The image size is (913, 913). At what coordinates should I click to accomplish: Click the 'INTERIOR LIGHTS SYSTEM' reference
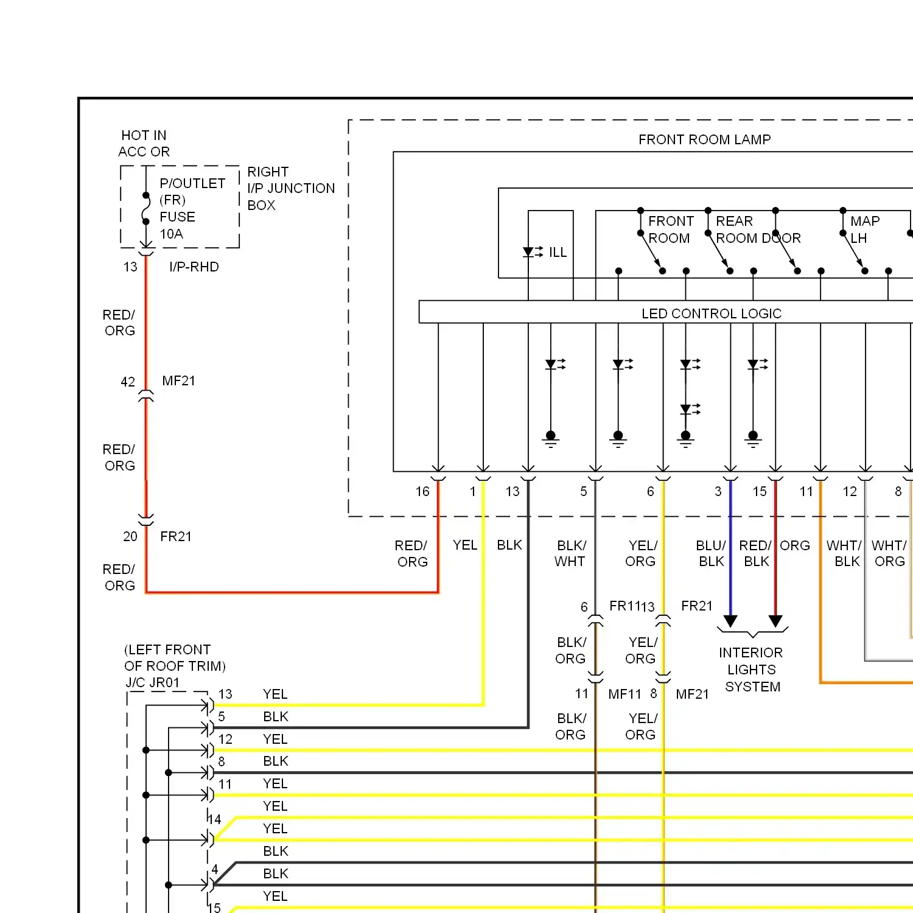(752, 670)
